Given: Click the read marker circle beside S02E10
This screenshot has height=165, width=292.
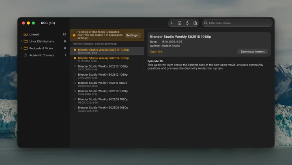Looking at the screenshot, I should point(75,91).
